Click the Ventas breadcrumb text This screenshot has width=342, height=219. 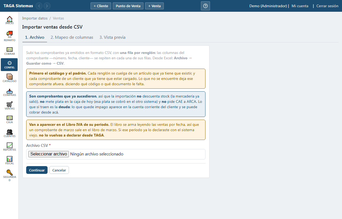coord(58,18)
